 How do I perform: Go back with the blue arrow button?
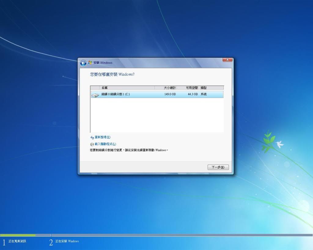pyautogui.click(x=83, y=63)
